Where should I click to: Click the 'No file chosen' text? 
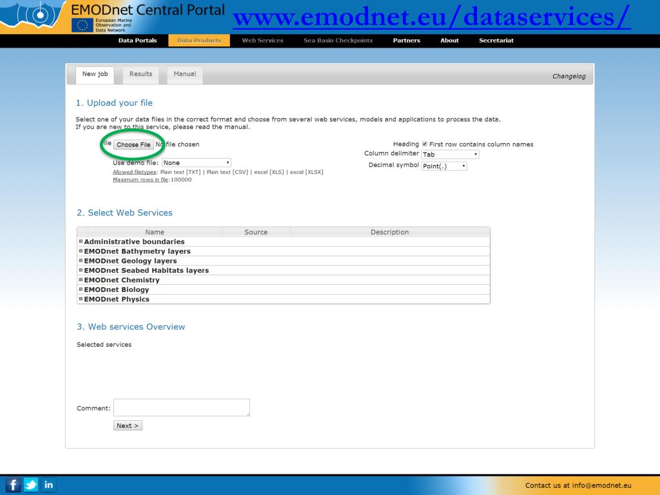(177, 144)
